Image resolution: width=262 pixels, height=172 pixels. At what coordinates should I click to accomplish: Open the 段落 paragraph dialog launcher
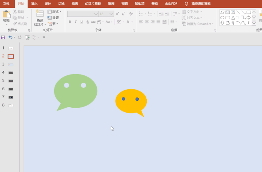tap(215, 31)
